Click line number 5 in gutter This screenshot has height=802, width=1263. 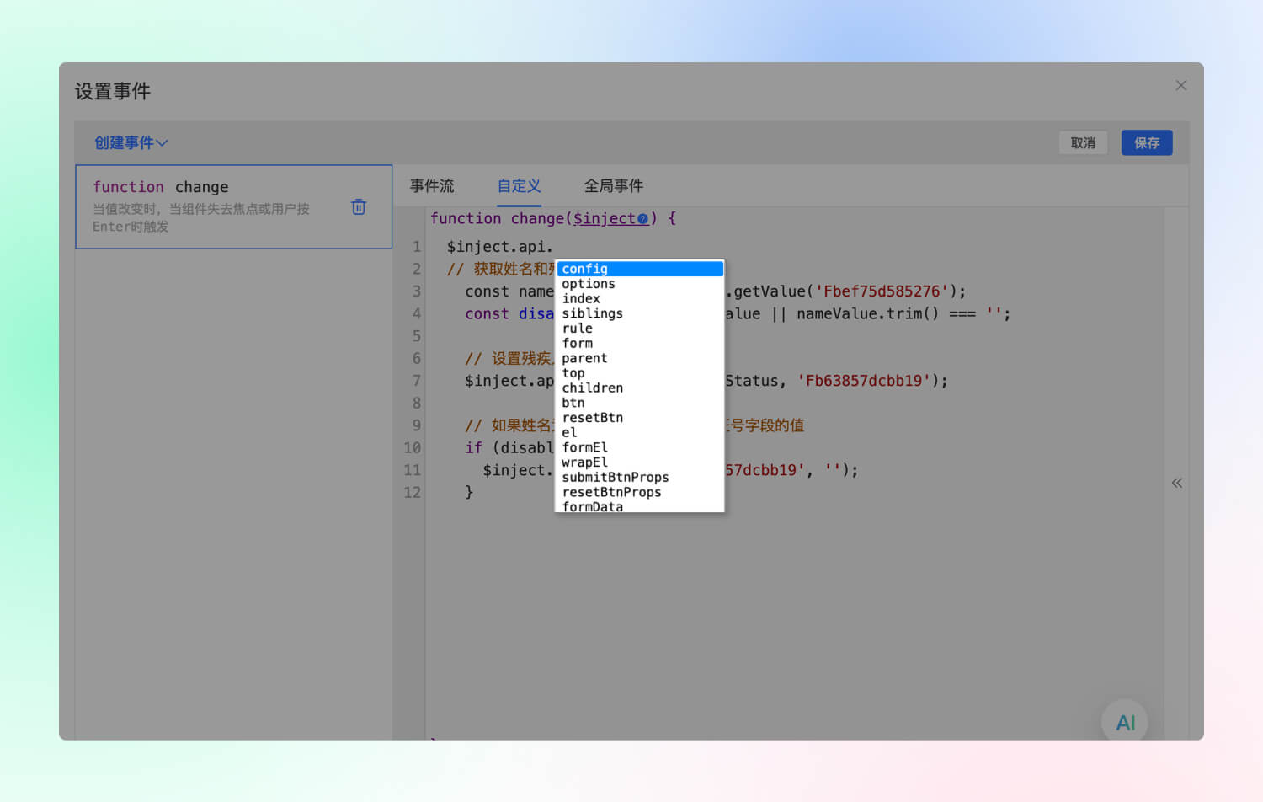pyautogui.click(x=416, y=336)
